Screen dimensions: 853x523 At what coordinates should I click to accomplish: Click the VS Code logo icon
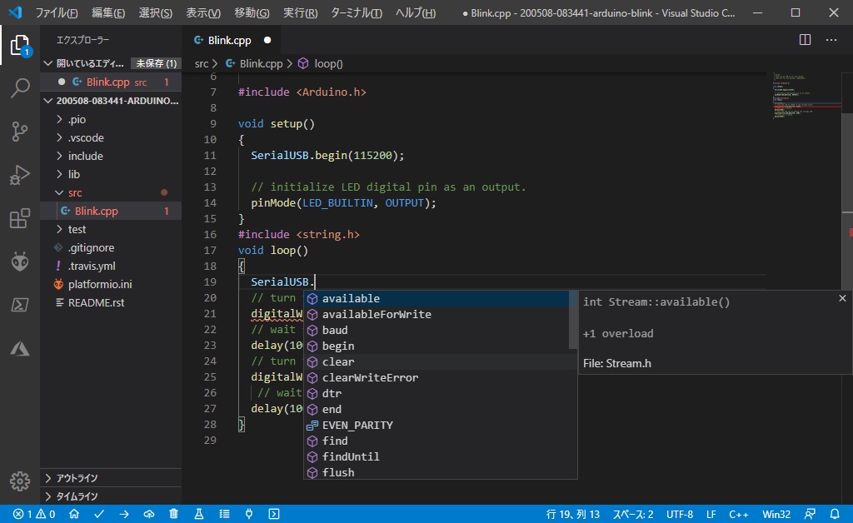tap(15, 12)
